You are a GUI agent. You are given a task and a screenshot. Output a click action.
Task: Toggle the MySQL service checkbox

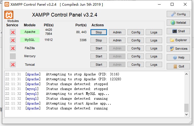[13, 40]
